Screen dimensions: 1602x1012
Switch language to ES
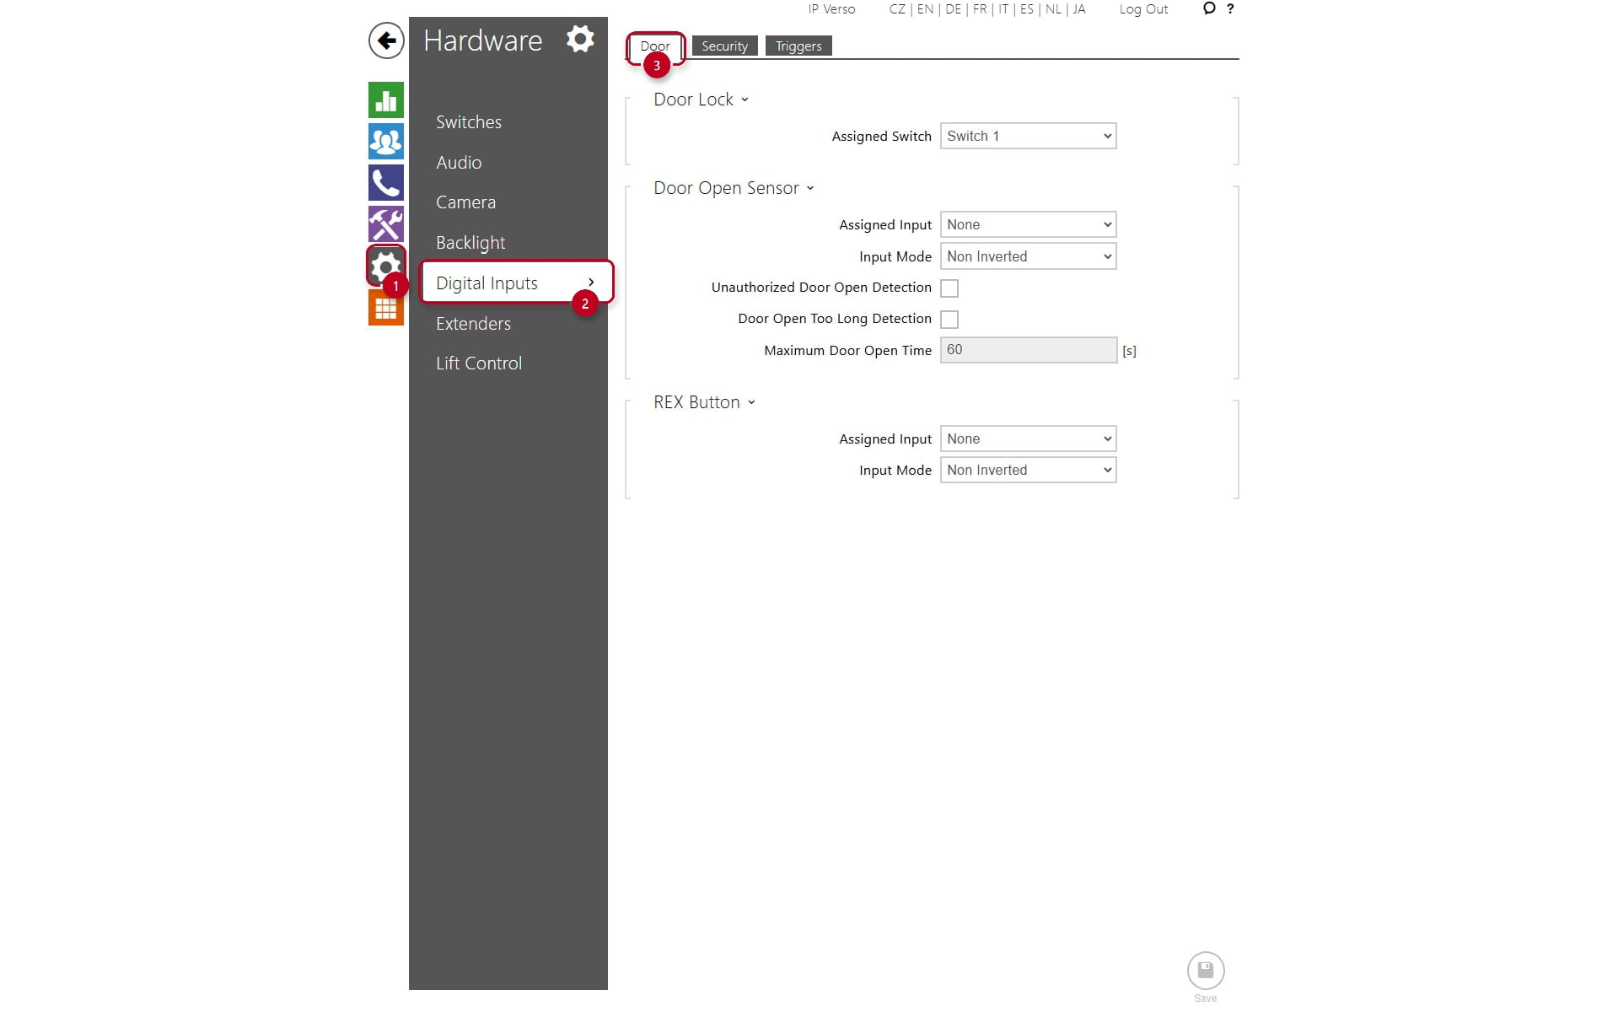[x=1026, y=9]
